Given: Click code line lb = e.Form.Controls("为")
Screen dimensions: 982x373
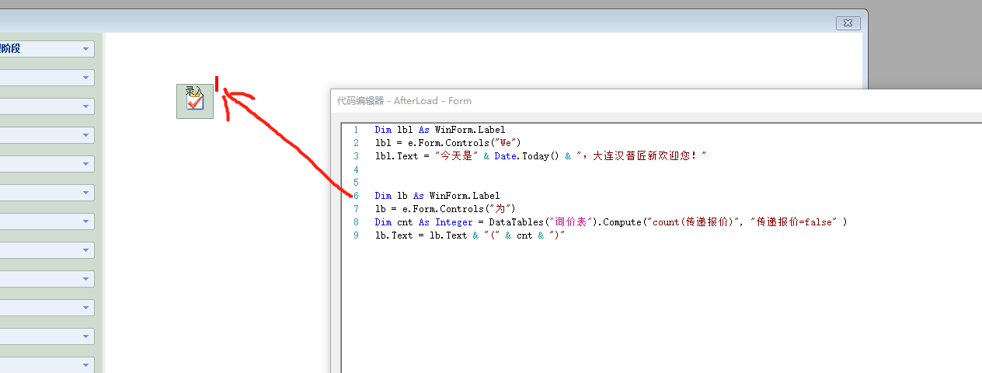Looking at the screenshot, I should tap(445, 209).
